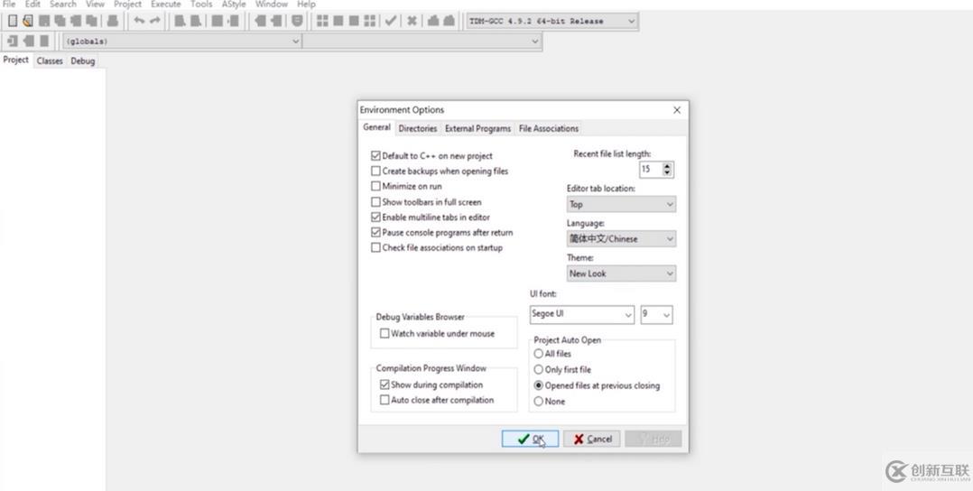The image size is (973, 491).
Task: Click the Open file toolbar icon
Action: coord(27,21)
